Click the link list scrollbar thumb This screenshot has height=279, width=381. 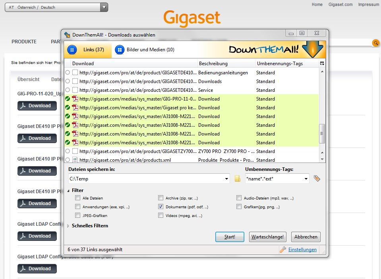pyautogui.click(x=322, y=134)
